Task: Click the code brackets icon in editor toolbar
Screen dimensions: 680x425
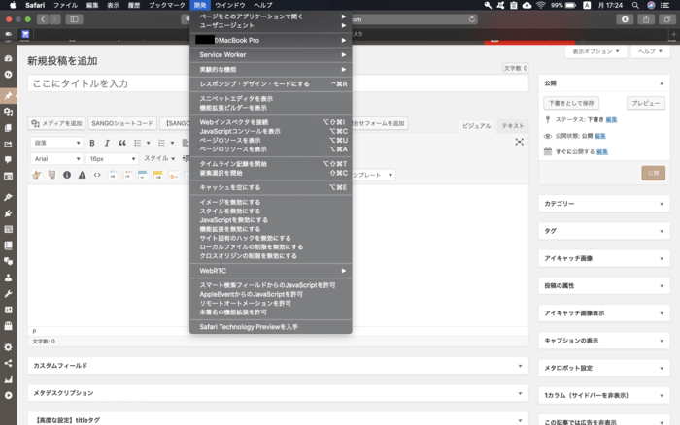Action: [97, 175]
